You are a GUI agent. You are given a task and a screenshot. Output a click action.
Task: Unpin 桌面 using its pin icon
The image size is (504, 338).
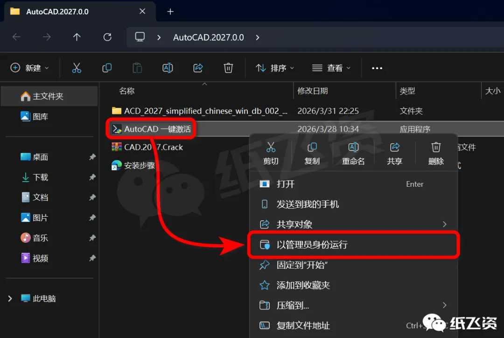(92, 157)
